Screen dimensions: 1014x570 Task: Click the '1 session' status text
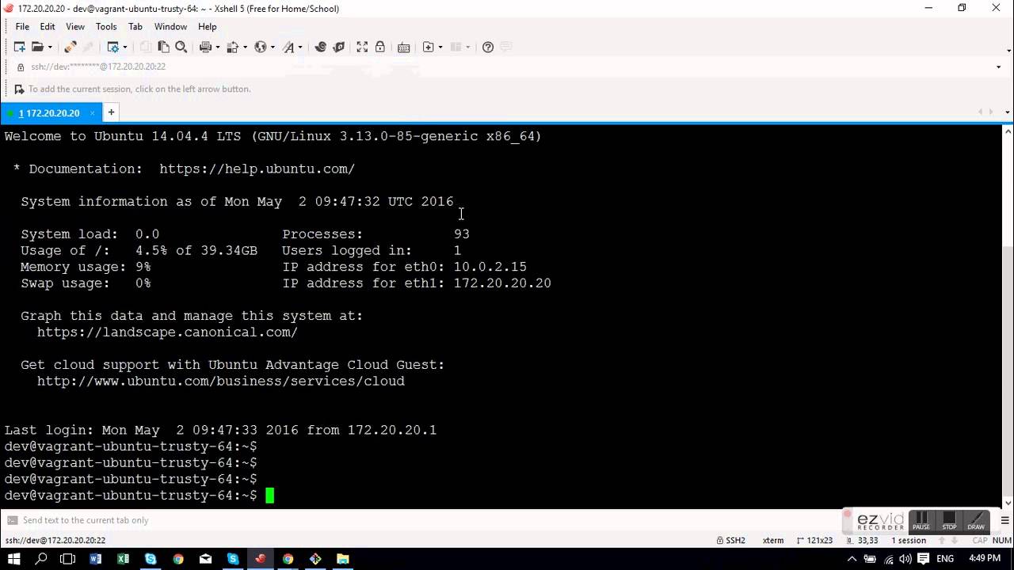pyautogui.click(x=909, y=541)
